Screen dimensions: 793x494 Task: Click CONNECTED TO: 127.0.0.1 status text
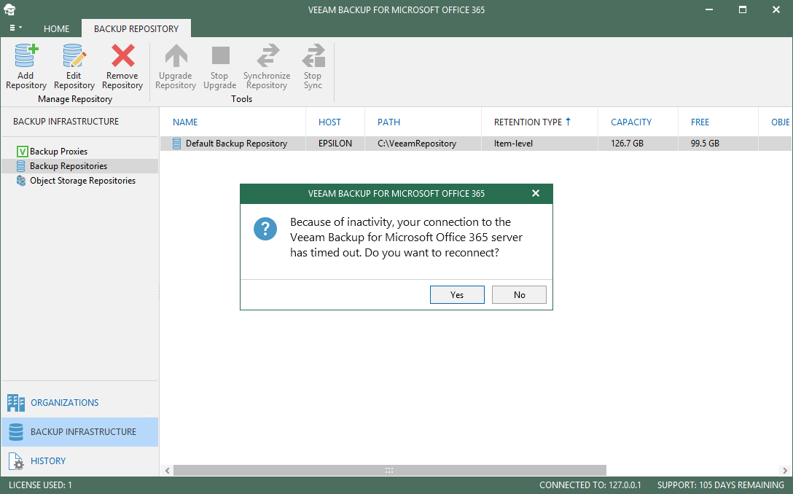(590, 485)
